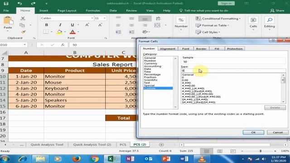
Task: Undo the last action
Action: (x=19, y=3)
